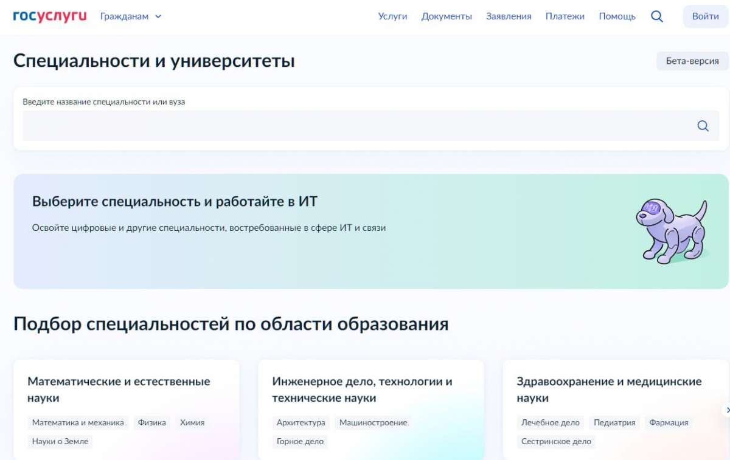Image resolution: width=730 pixels, height=460 pixels.
Task: Open Здравоохранение и медицинские науки card
Action: (608, 390)
